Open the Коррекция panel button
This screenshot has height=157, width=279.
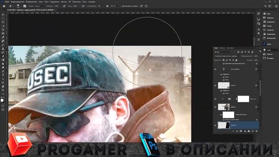[x=269, y=34]
